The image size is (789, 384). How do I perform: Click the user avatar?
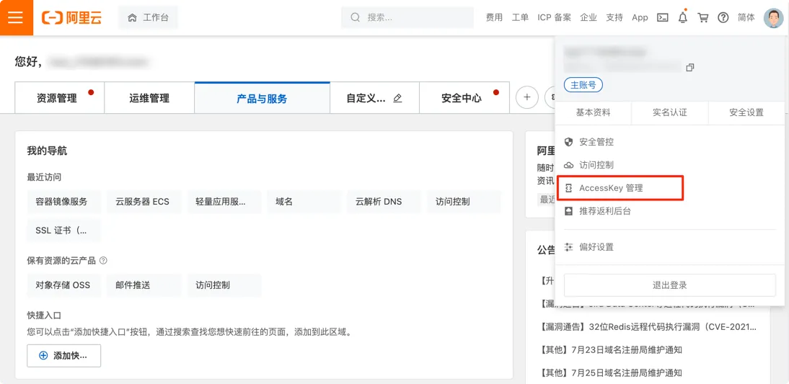[x=773, y=17]
